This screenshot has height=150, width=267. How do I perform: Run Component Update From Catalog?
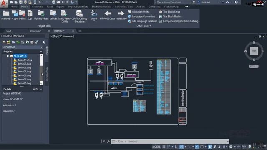179,21
